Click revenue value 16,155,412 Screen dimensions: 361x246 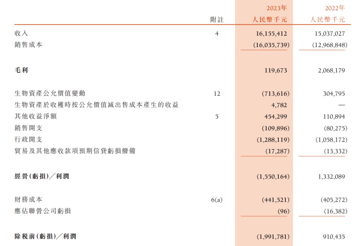click(271, 34)
